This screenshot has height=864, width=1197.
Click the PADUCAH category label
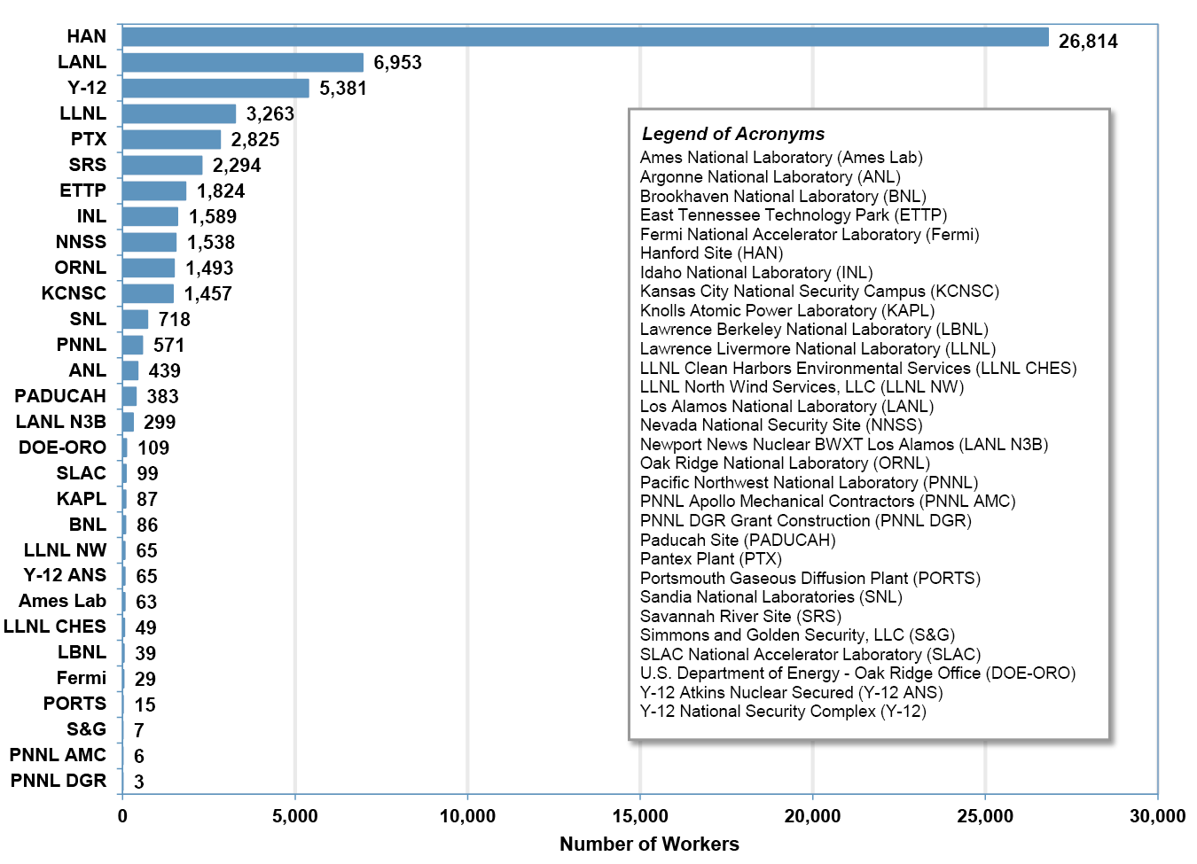60,396
